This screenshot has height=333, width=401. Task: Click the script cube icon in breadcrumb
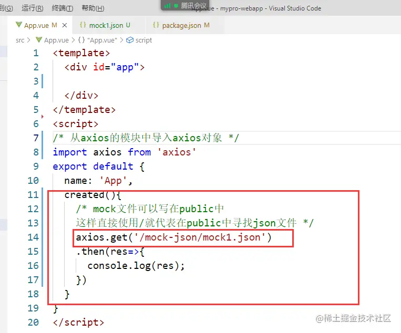coord(130,40)
